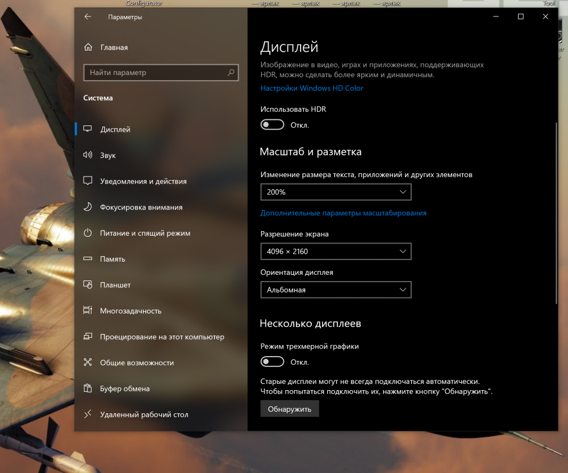Open the 200% scale dropdown

click(335, 192)
